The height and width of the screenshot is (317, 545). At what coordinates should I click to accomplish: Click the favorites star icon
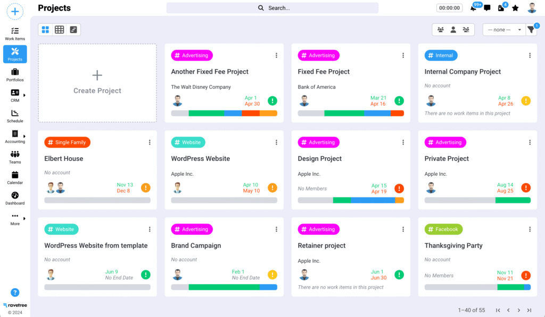pos(515,8)
